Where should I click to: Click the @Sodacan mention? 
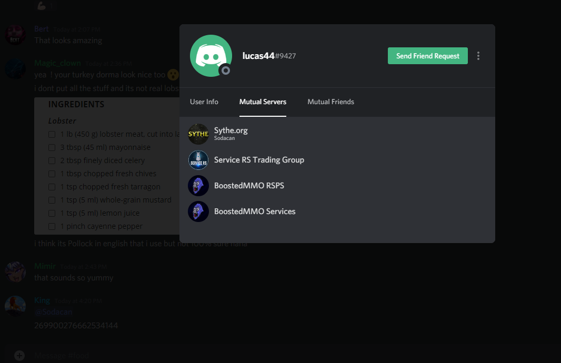53,312
